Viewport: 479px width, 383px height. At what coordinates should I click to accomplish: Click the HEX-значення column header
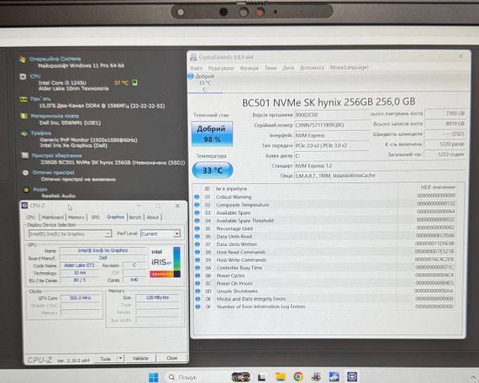(x=438, y=187)
